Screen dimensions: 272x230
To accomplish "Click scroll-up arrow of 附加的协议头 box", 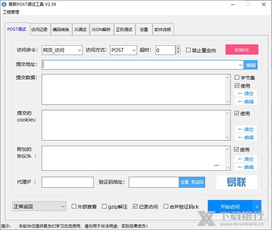I will point(228,149).
